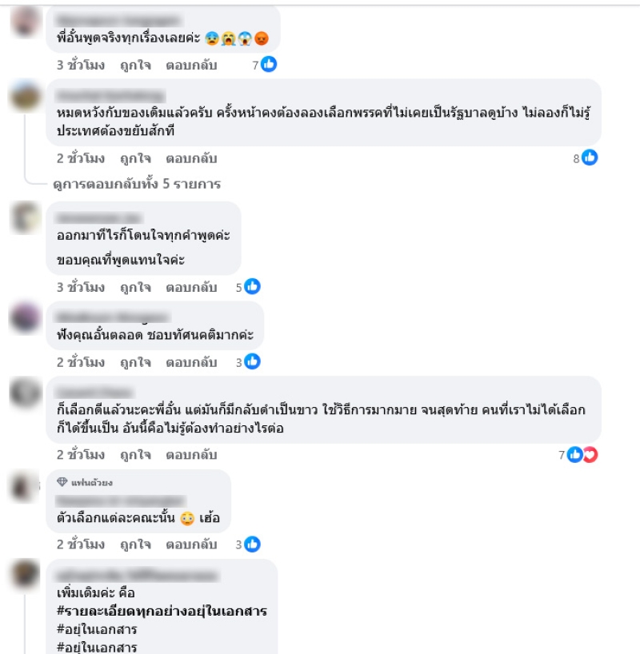Toggle ถูกใจ on the first comment
This screenshot has width=640, height=654.
(x=136, y=65)
